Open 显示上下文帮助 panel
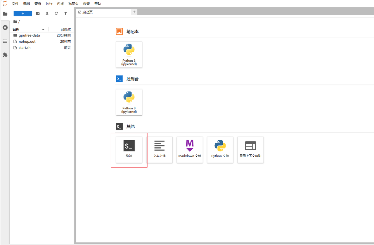This screenshot has width=374, height=245. [250, 150]
